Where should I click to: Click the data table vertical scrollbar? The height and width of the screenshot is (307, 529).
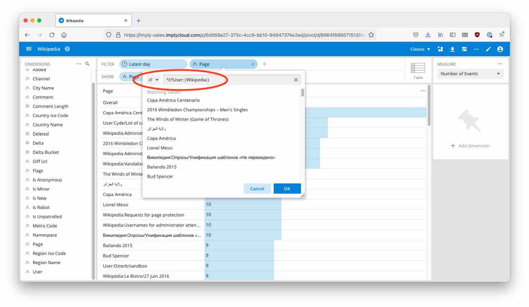tap(429, 106)
